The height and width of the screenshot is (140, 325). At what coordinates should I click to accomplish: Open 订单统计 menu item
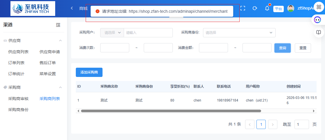coord(16,74)
